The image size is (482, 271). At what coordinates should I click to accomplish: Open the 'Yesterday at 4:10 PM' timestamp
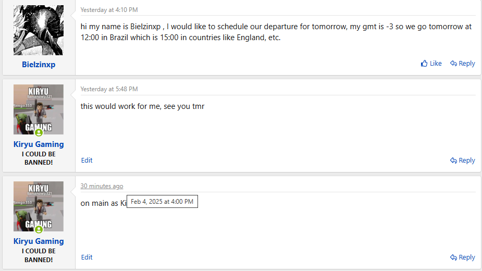click(x=109, y=10)
